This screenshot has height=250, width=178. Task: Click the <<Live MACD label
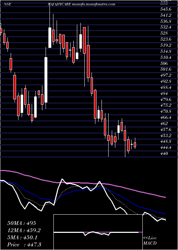(x=150, y=241)
